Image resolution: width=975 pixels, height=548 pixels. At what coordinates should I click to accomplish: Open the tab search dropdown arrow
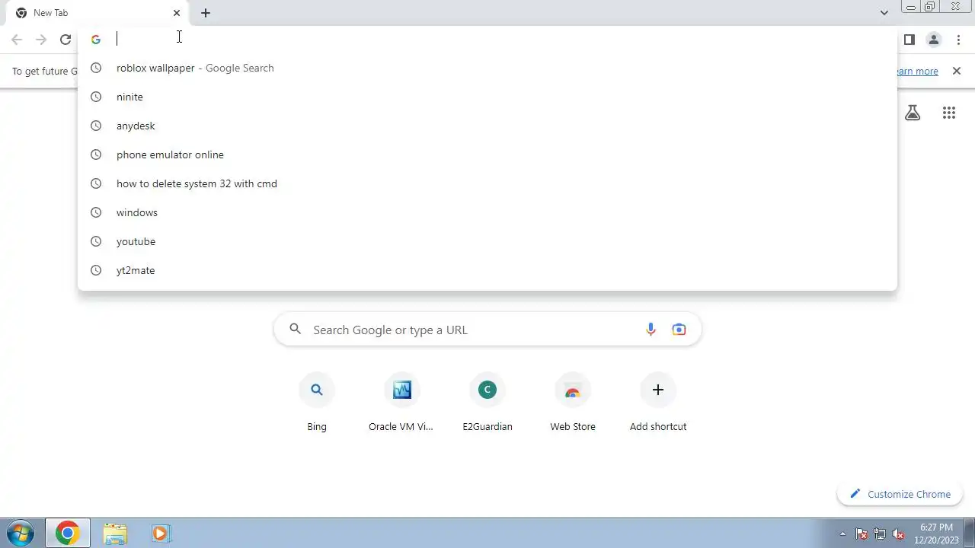(x=884, y=13)
